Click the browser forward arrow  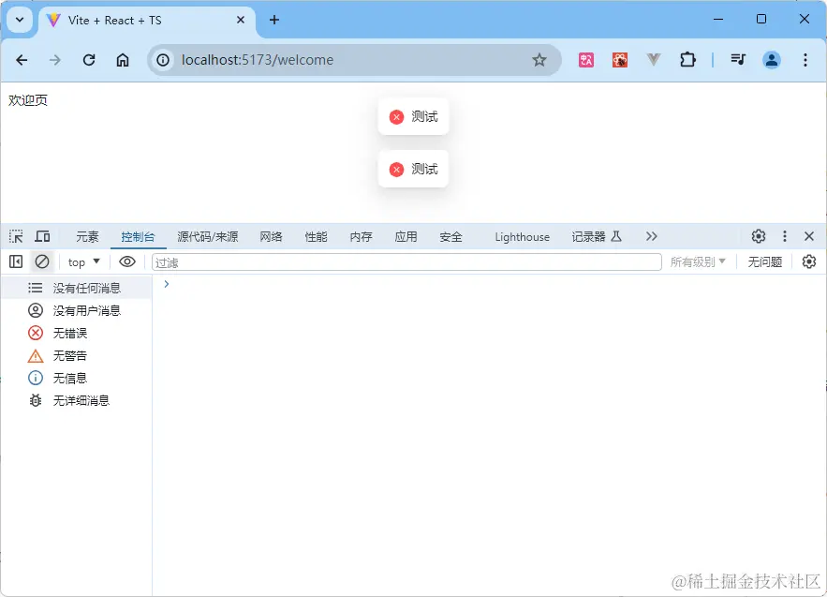pyautogui.click(x=55, y=60)
